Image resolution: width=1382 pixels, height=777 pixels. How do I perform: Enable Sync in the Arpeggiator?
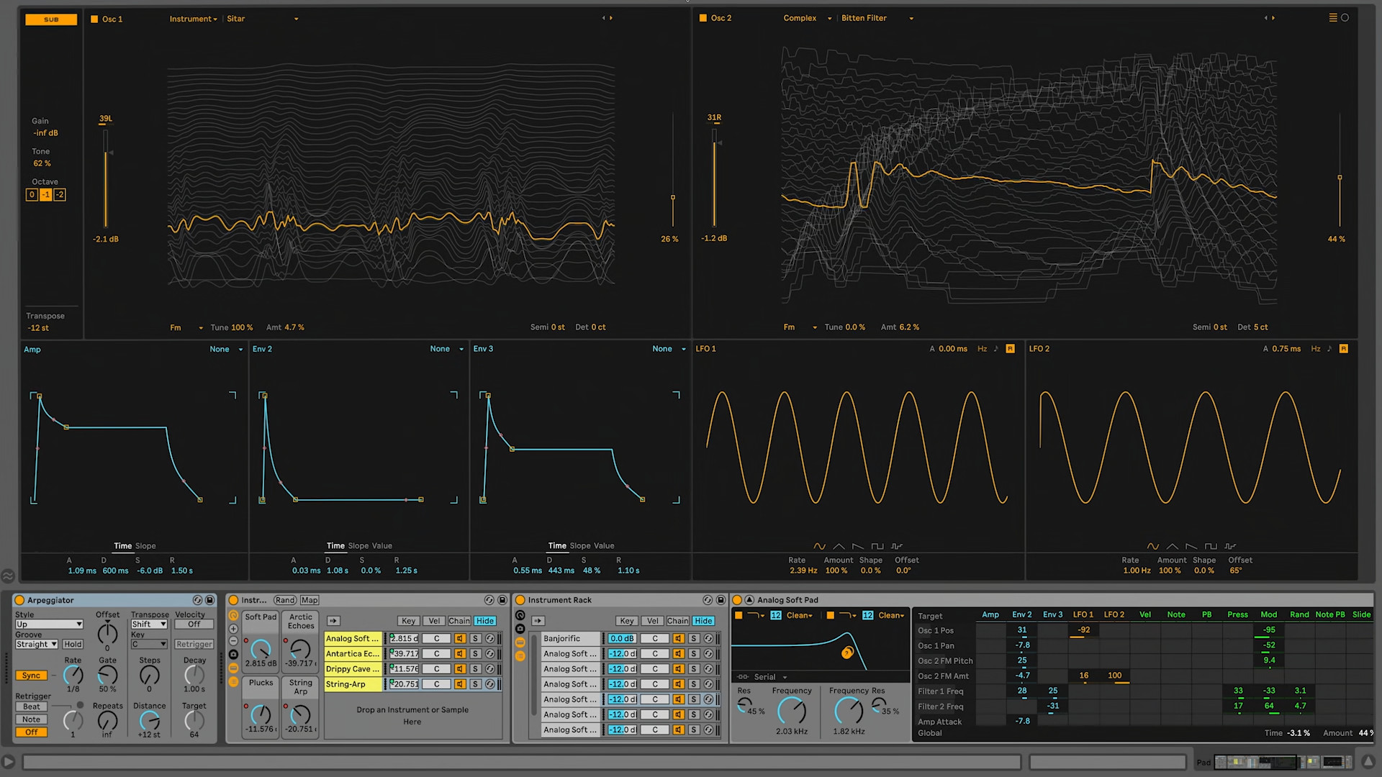tap(31, 675)
